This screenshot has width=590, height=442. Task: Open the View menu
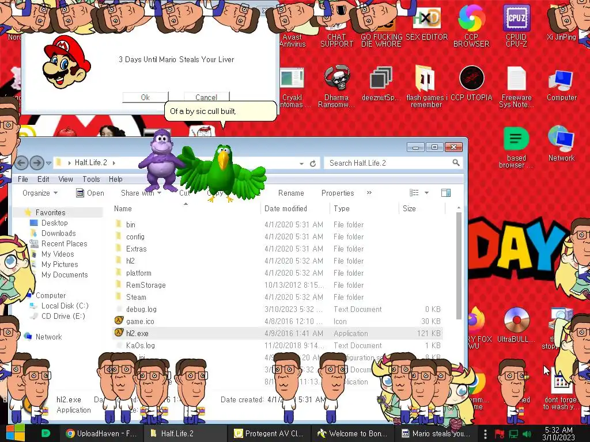click(66, 180)
